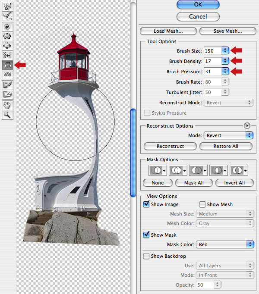
Task: Open the Mesh Size dropdown
Action: point(225,214)
